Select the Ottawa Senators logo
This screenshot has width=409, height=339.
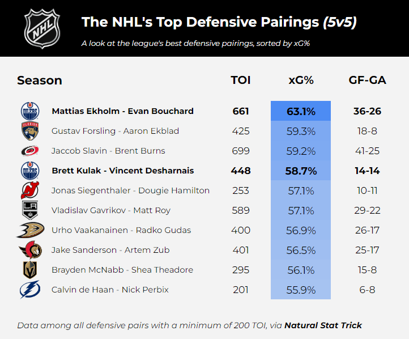(x=29, y=250)
